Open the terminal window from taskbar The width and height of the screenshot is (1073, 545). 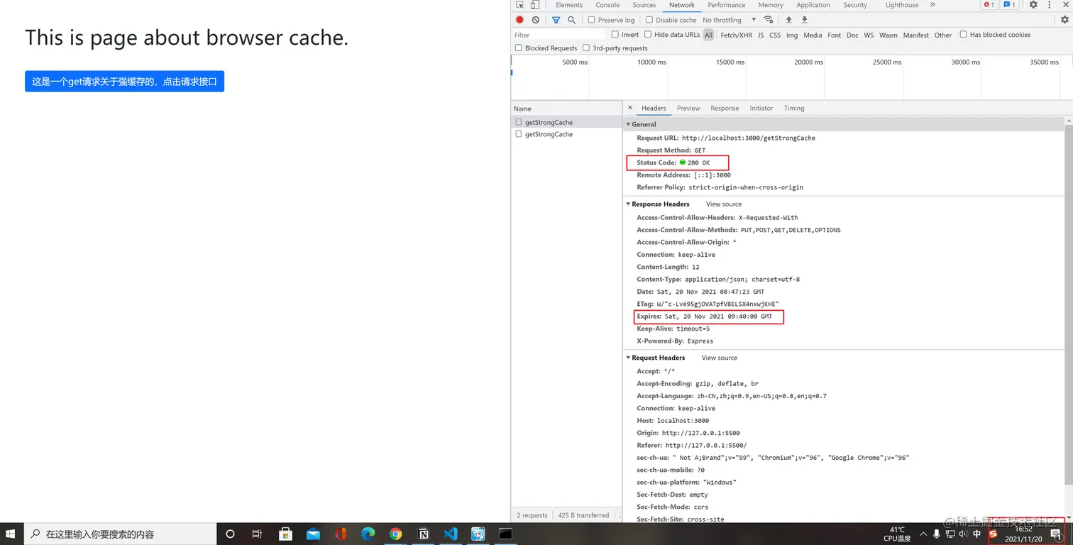pyautogui.click(x=505, y=534)
